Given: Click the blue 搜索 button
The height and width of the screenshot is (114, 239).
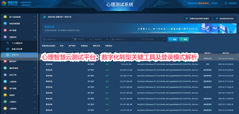Looking at the screenshot, I should (173, 39).
